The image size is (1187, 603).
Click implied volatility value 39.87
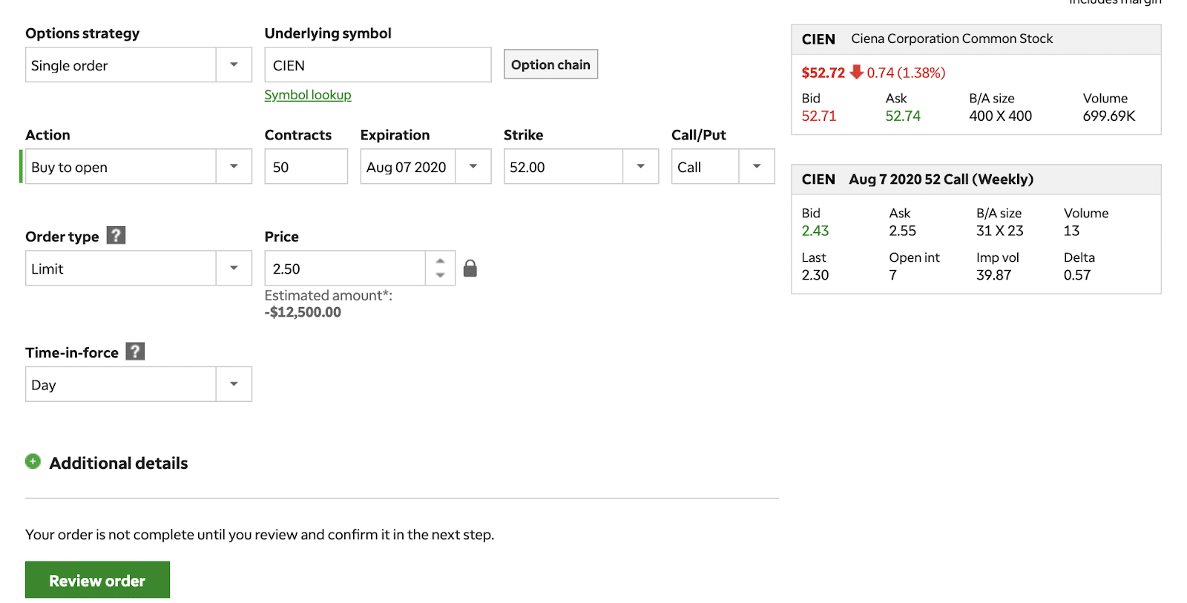tap(994, 275)
